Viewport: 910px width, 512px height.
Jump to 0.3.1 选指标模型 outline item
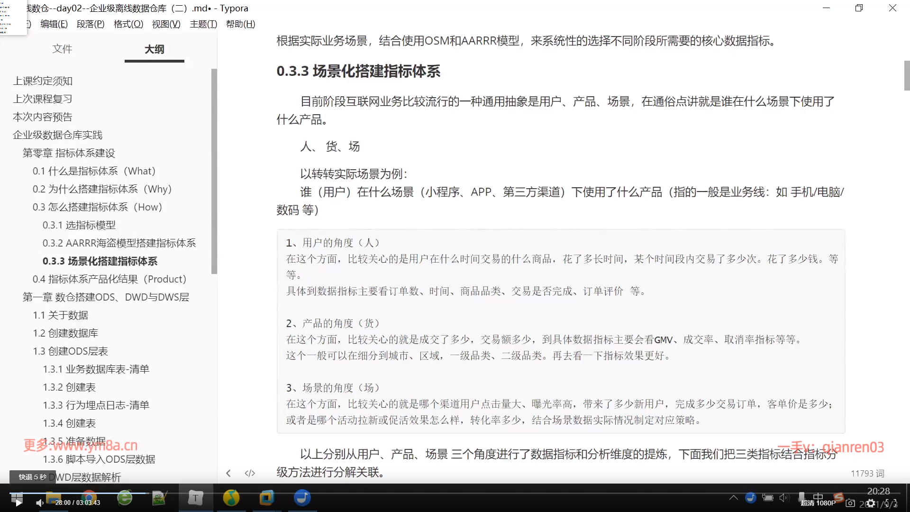79,225
